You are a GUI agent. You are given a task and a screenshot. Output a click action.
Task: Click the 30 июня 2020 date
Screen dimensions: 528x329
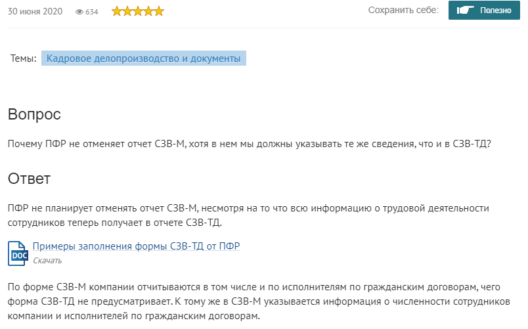(35, 11)
